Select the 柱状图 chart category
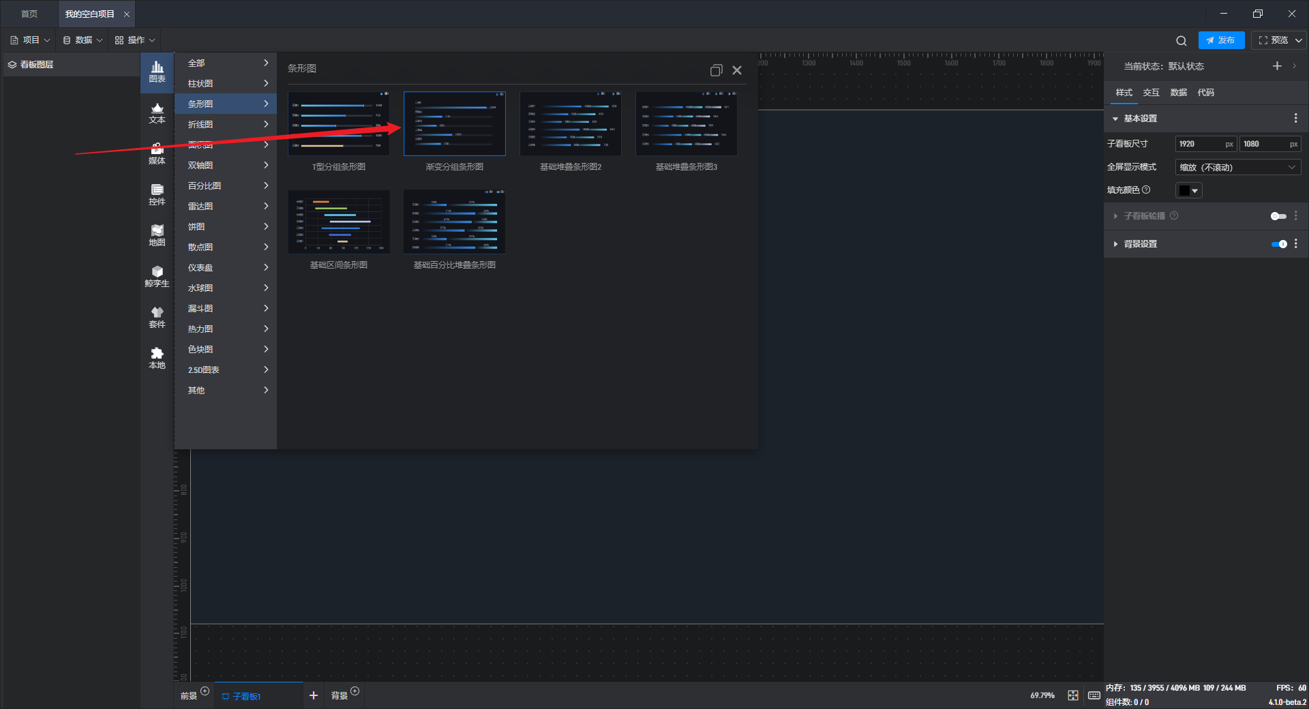 [226, 84]
